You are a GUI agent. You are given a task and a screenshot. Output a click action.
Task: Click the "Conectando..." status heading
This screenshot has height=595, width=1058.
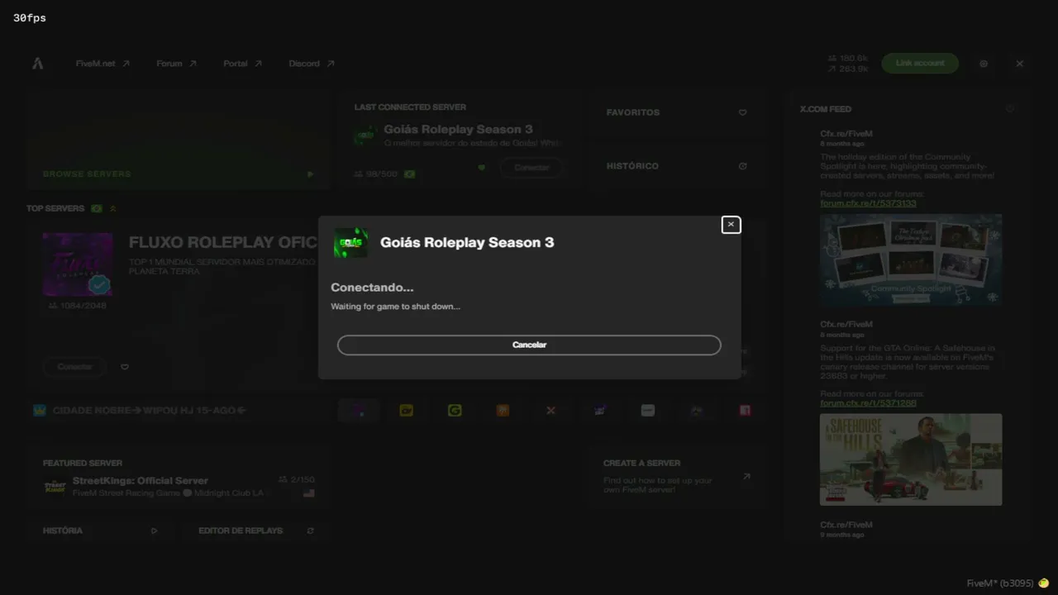(372, 288)
